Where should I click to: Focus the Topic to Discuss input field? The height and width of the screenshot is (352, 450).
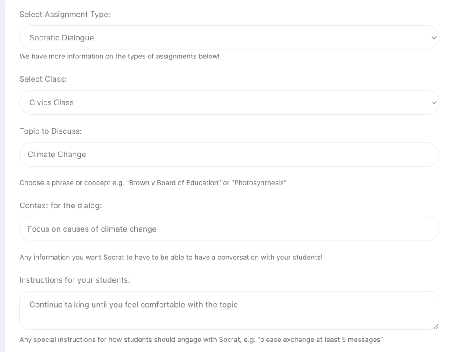coord(229,154)
